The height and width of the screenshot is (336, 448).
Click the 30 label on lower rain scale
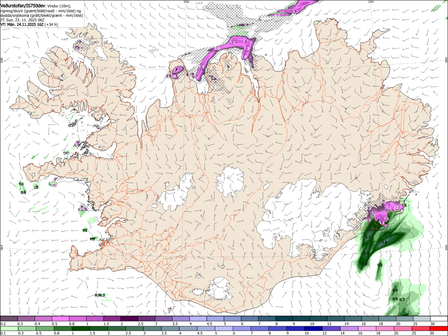(432, 333)
